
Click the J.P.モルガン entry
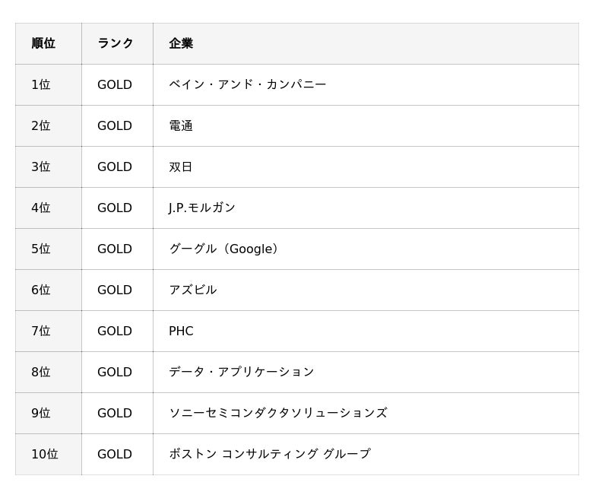(202, 208)
